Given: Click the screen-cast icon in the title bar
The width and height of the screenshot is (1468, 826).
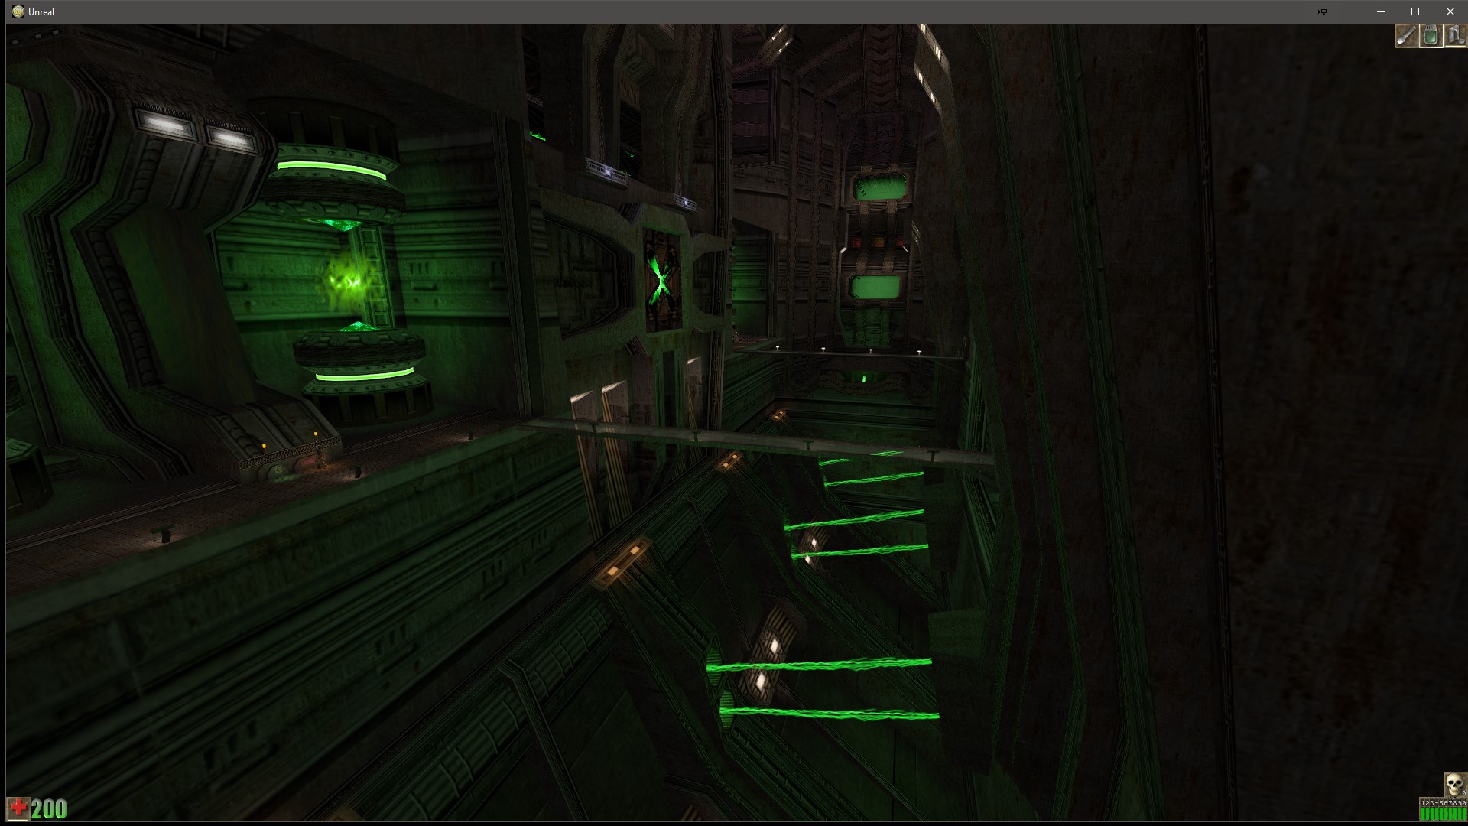Looking at the screenshot, I should pyautogui.click(x=1322, y=11).
